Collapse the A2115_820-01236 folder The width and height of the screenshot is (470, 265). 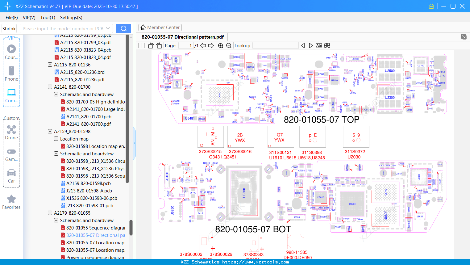click(x=50, y=65)
